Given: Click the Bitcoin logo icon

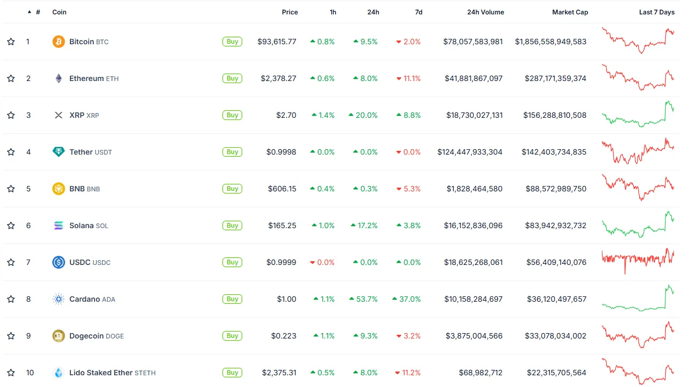Looking at the screenshot, I should pyautogui.click(x=59, y=42).
